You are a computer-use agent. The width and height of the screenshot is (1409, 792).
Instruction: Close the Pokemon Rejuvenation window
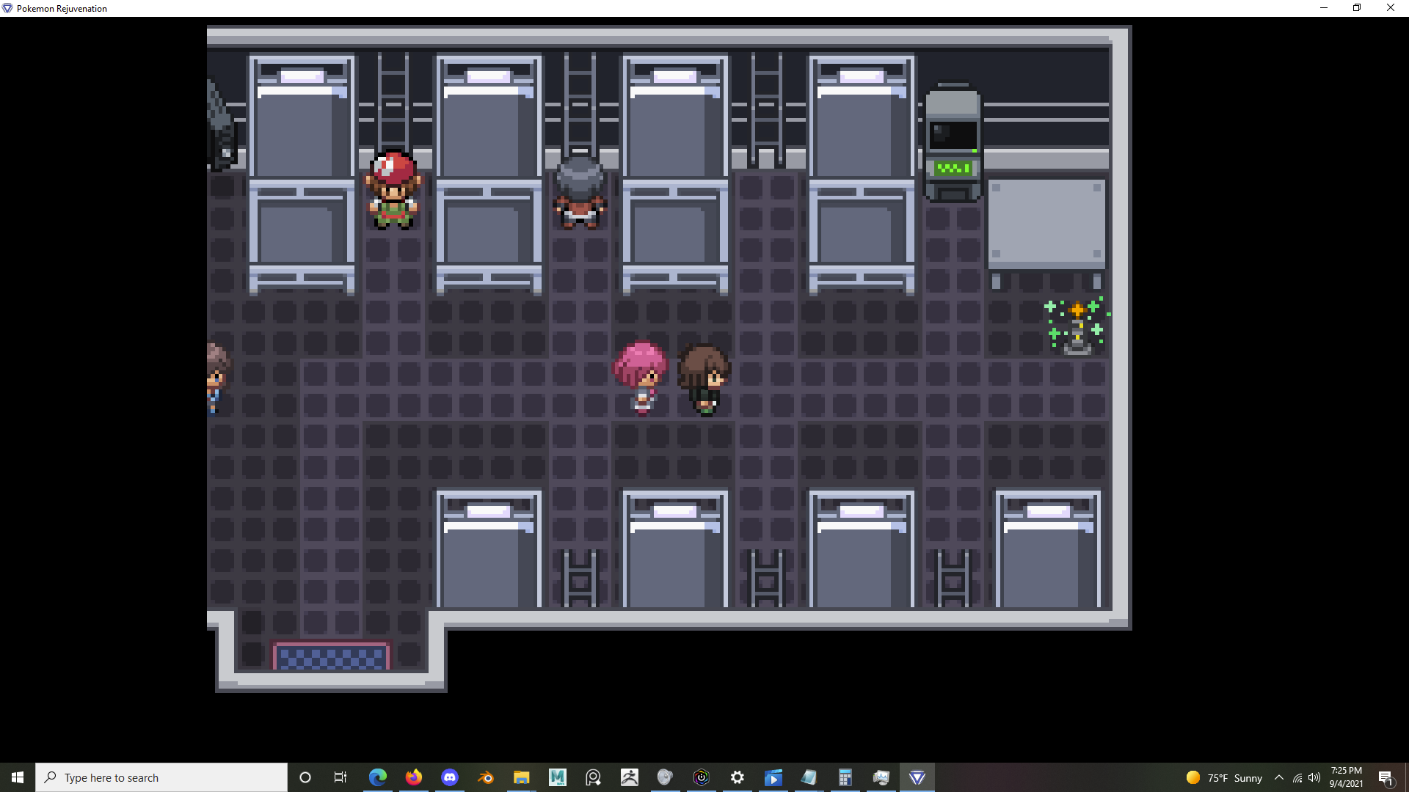1391,8
